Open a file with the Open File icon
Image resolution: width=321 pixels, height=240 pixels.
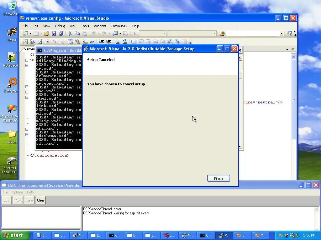click(47, 33)
